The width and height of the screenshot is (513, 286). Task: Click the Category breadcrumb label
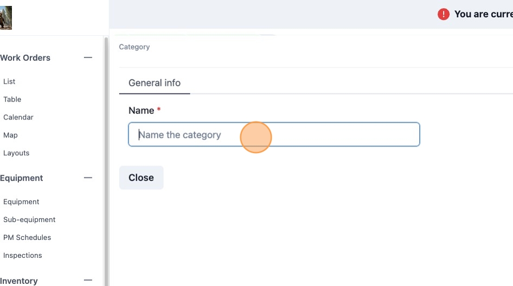click(x=134, y=47)
